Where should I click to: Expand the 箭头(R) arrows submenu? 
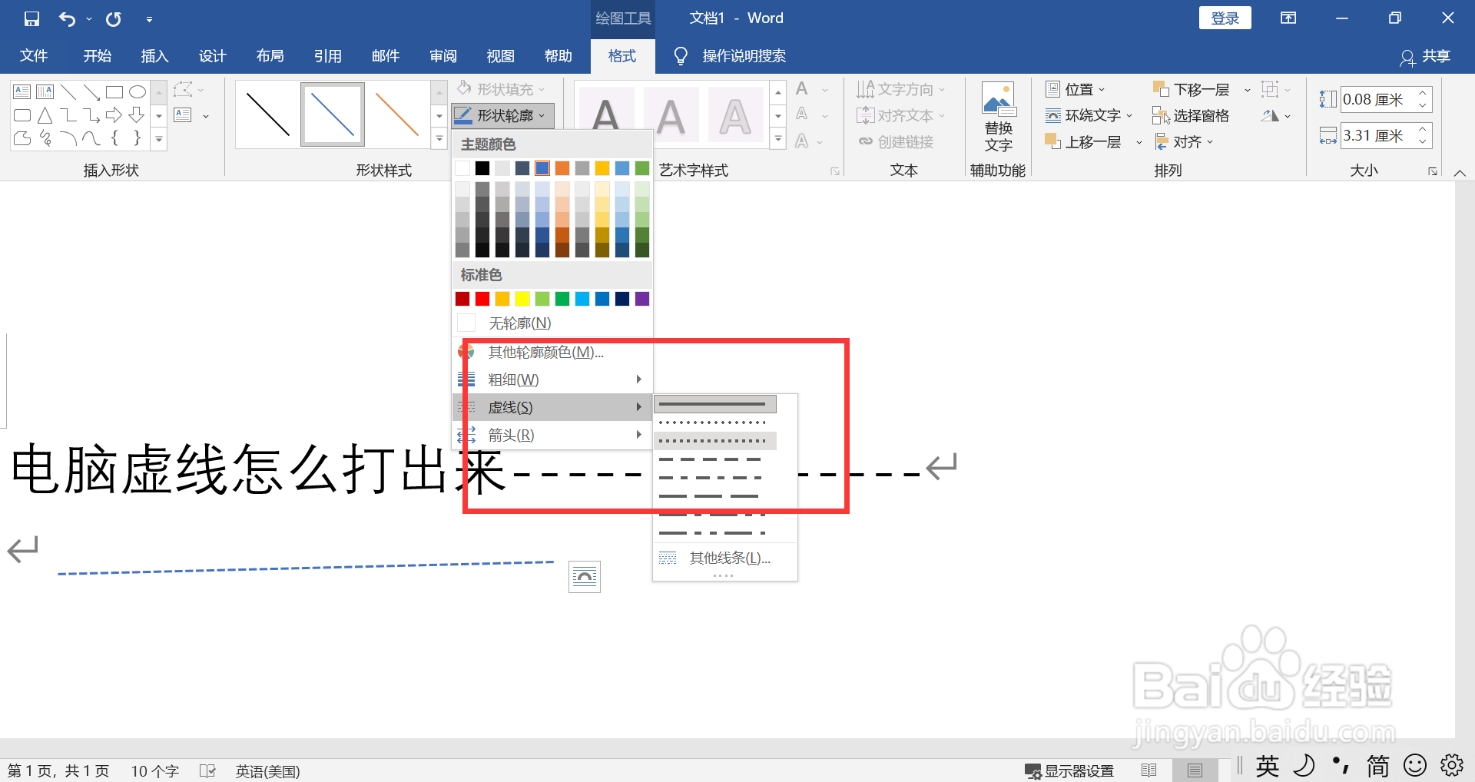coord(512,435)
